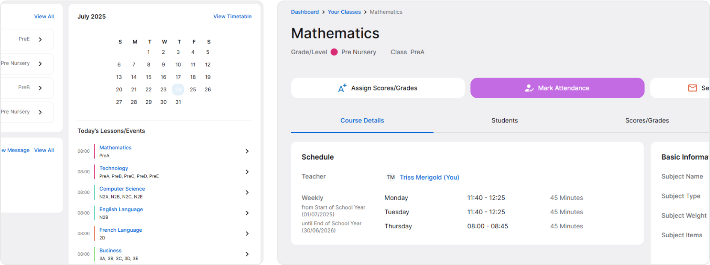
Task: Open Triss Merigold's teacher profile link
Action: (x=429, y=177)
